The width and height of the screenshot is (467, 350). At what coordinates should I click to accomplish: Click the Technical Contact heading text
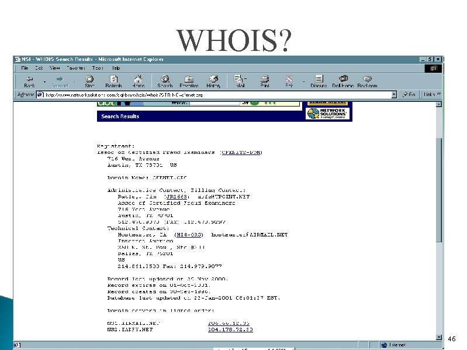138,228
